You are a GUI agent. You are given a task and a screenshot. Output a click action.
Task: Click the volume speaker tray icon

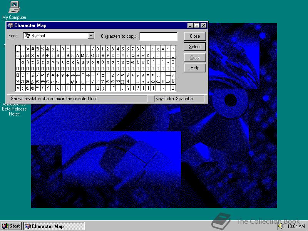coord(281,226)
